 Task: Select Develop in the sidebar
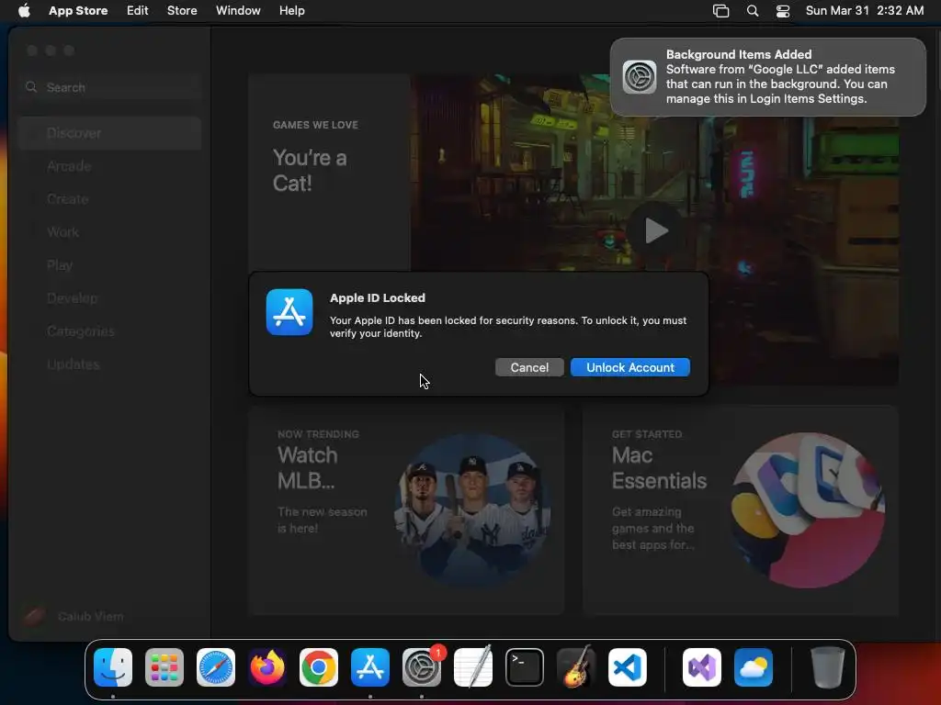coord(110,298)
